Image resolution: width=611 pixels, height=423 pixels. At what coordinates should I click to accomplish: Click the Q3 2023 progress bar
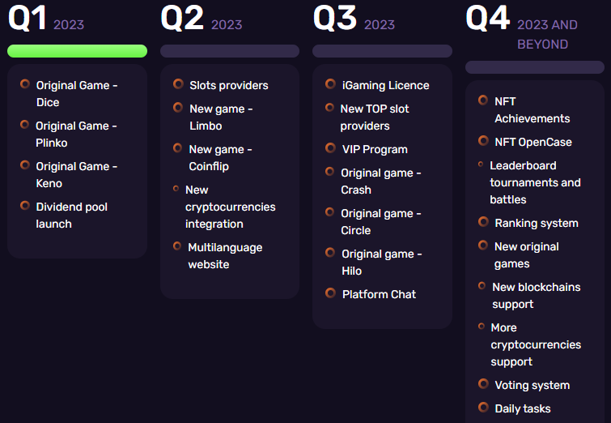382,51
